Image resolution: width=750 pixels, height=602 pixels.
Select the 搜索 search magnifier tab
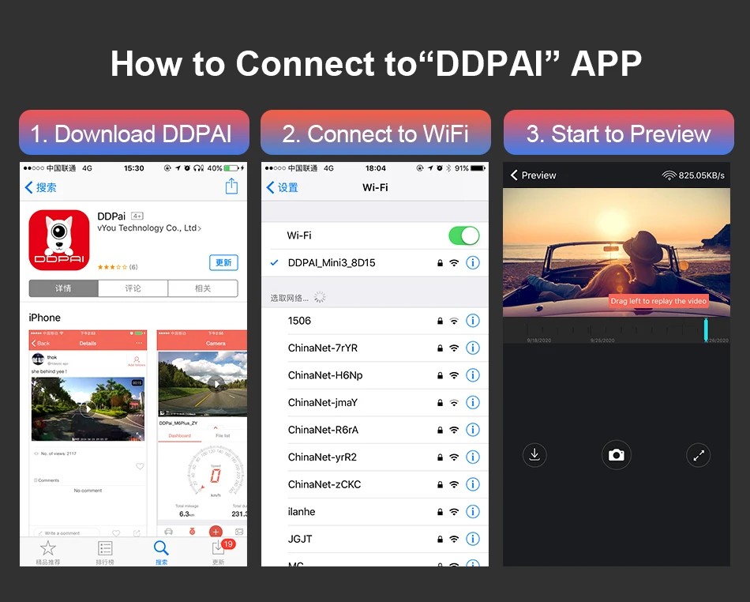161,553
